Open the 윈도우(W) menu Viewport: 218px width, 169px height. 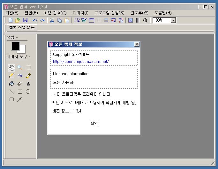139,13
